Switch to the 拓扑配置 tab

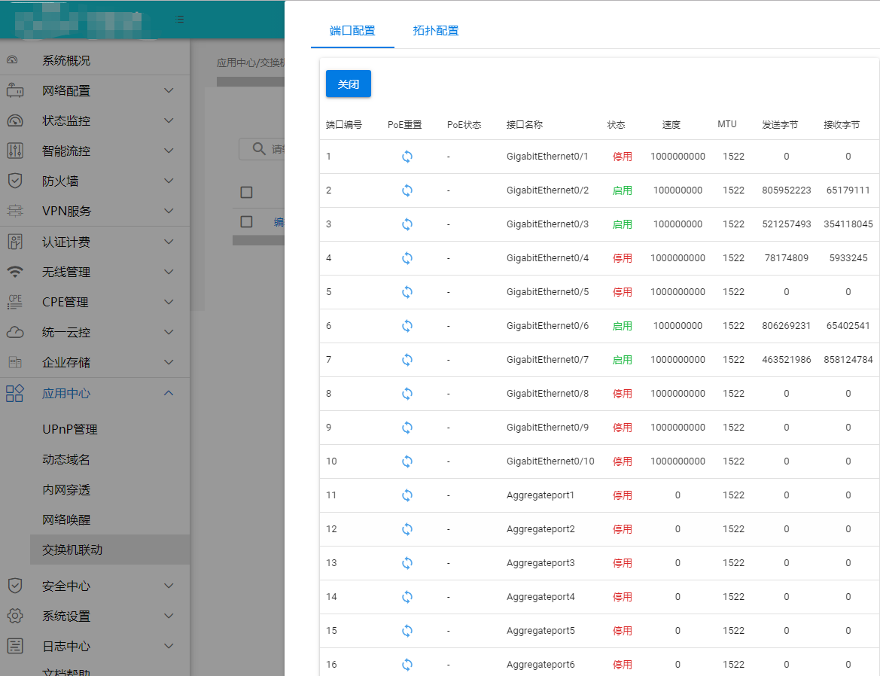(436, 31)
